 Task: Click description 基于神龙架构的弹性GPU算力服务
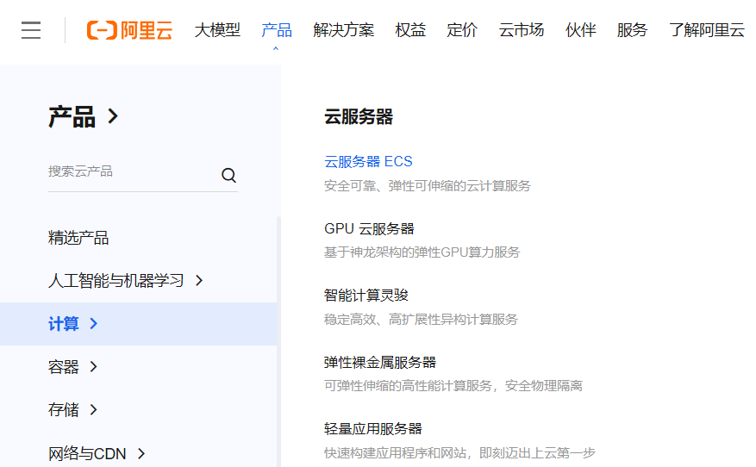[422, 252]
